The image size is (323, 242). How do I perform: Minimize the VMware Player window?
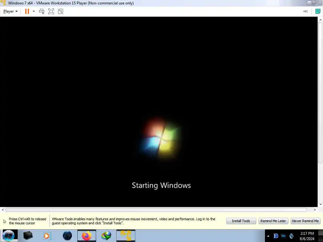click(x=309, y=3)
